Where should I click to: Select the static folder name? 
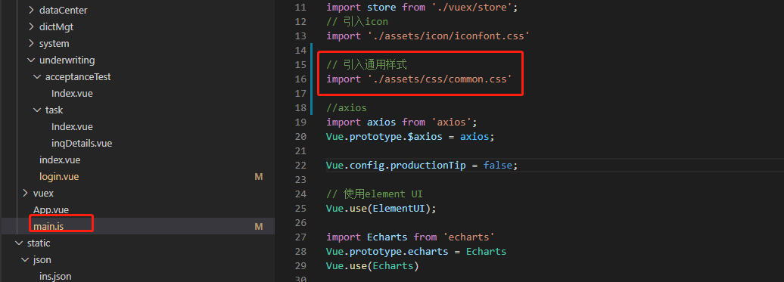point(39,243)
